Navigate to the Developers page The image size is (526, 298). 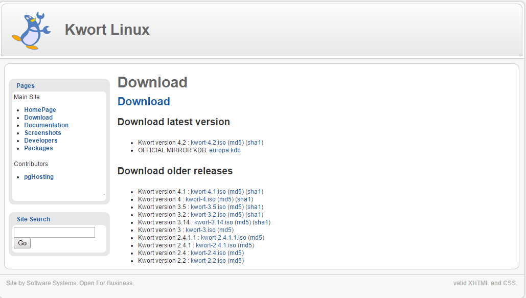point(41,141)
